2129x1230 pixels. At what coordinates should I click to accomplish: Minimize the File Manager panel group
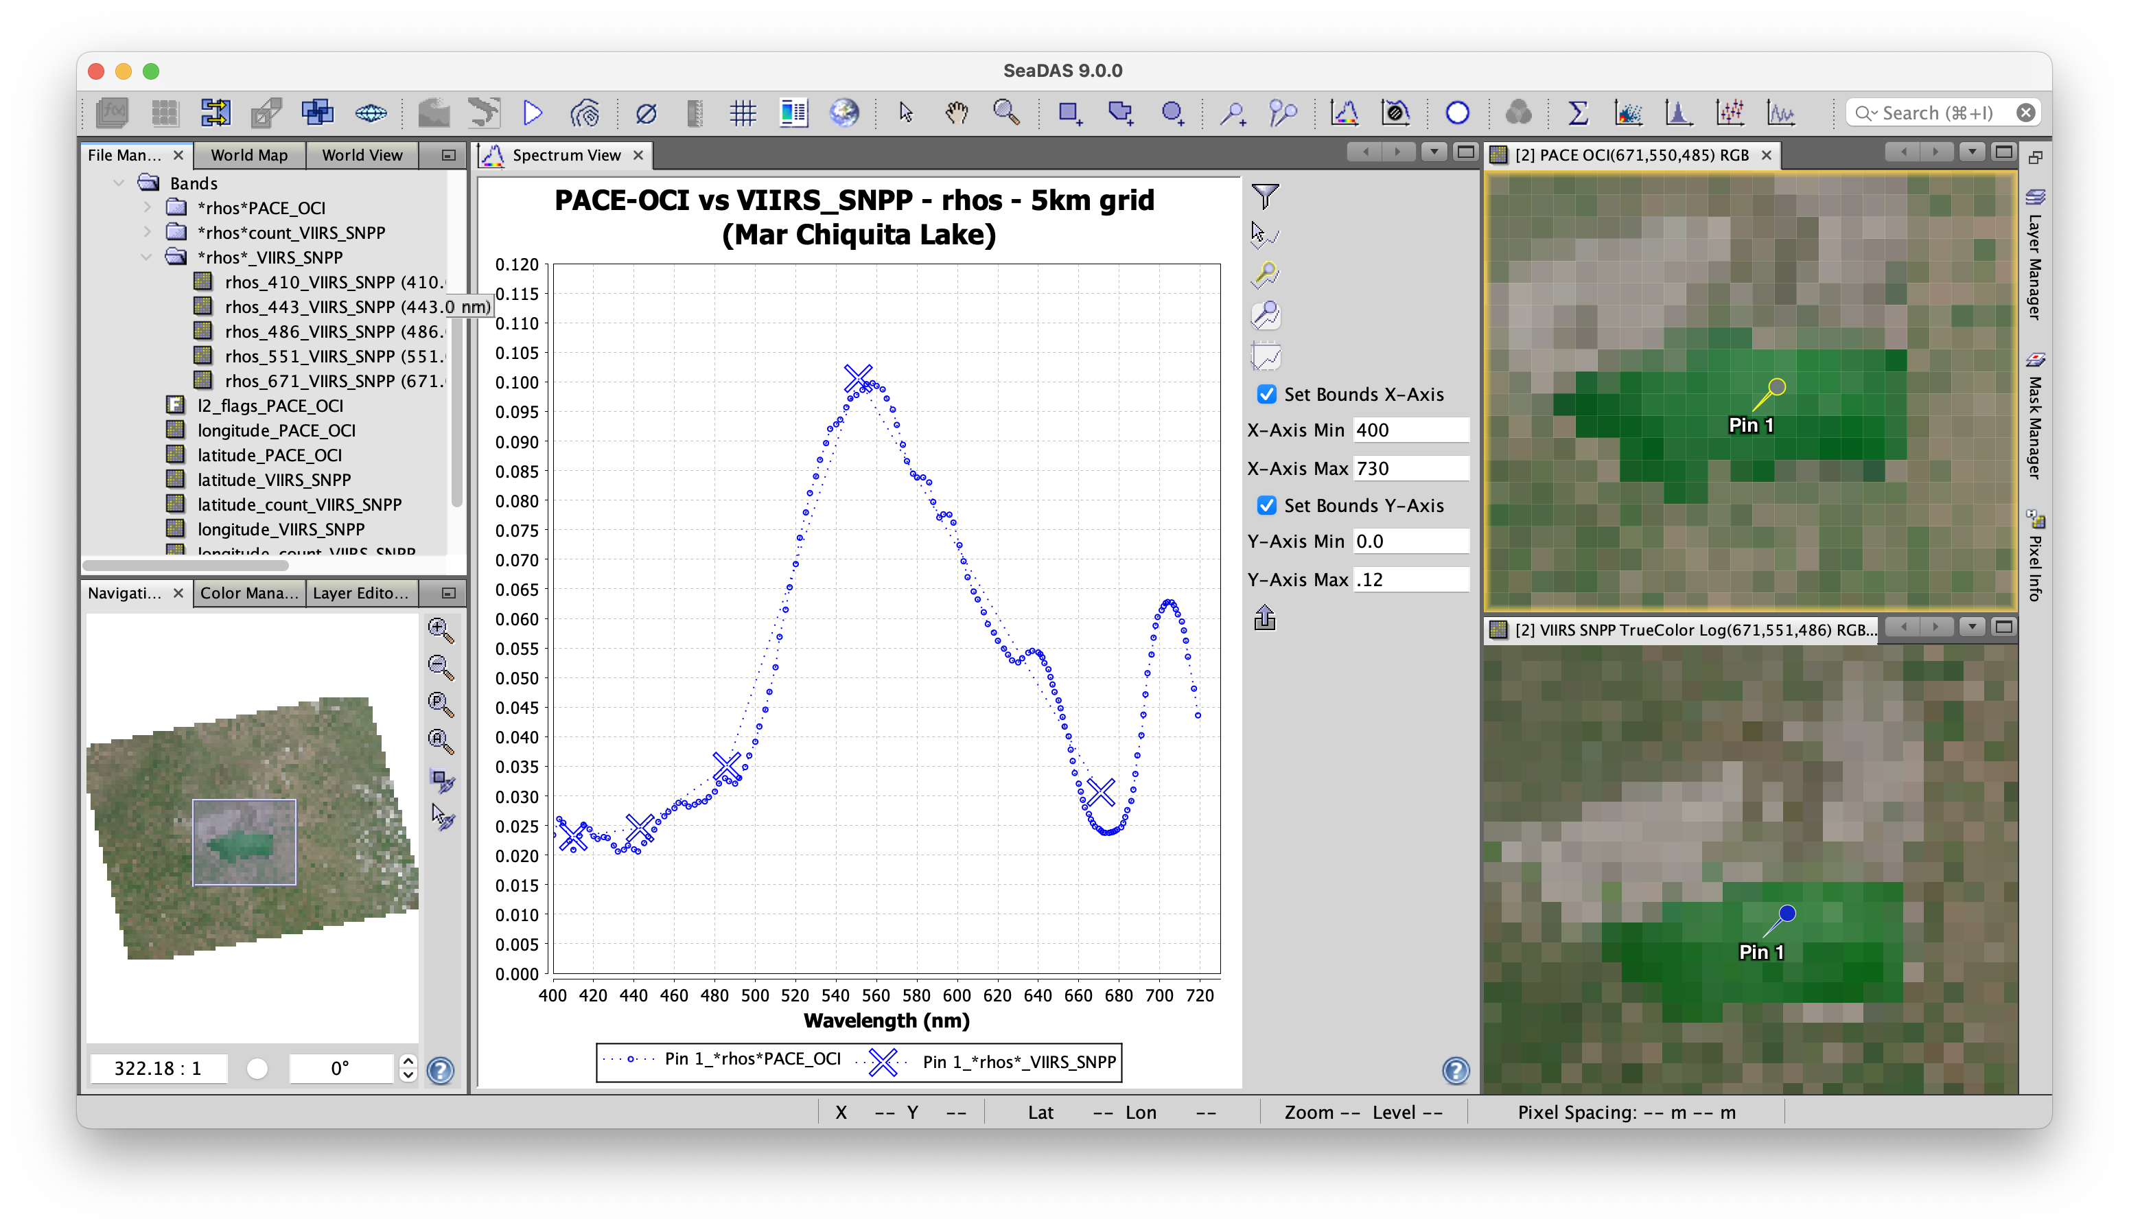coord(448,154)
